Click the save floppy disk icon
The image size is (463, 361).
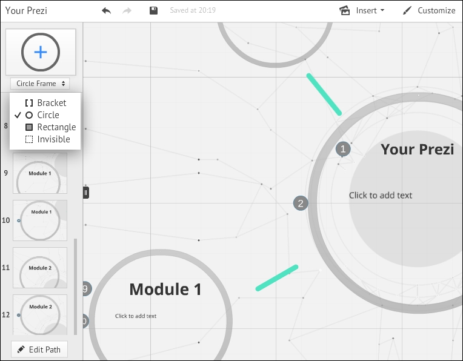point(153,11)
